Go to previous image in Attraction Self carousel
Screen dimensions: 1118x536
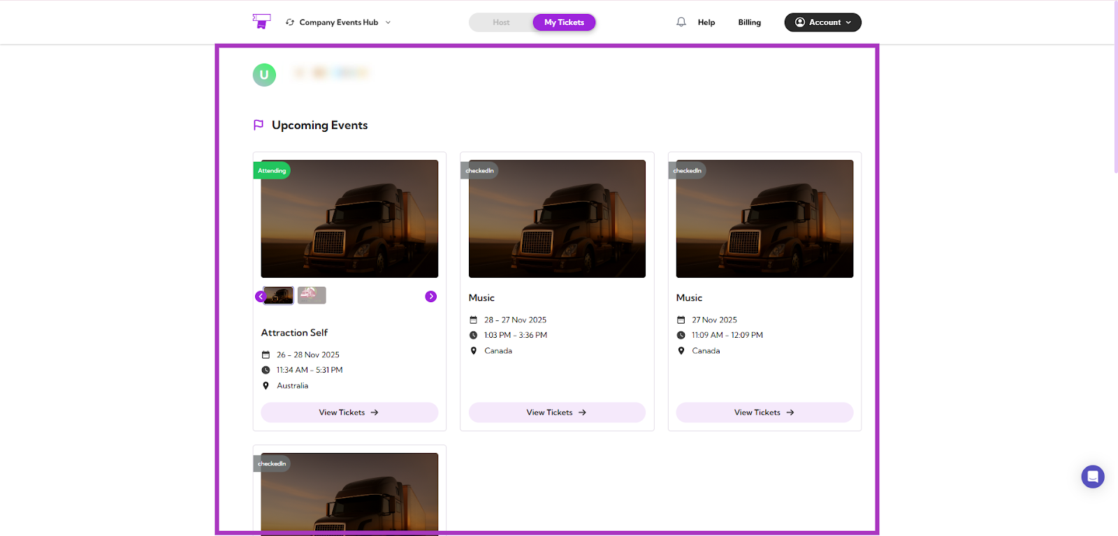(261, 297)
